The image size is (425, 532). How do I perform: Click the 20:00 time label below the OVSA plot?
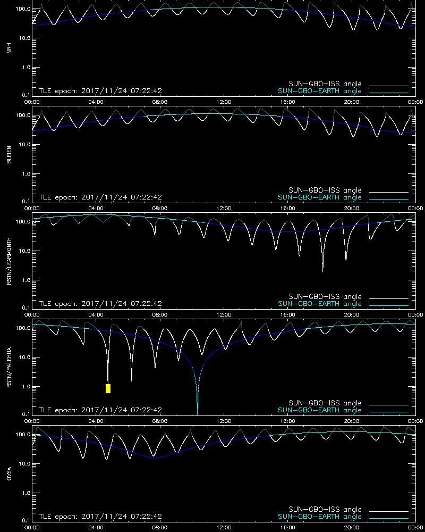click(x=352, y=528)
